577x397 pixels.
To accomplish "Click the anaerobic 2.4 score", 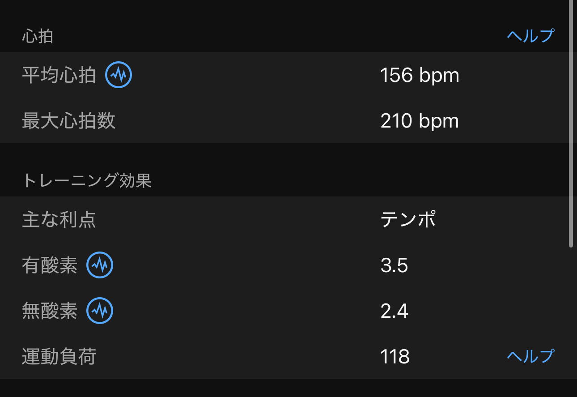I will coord(394,311).
